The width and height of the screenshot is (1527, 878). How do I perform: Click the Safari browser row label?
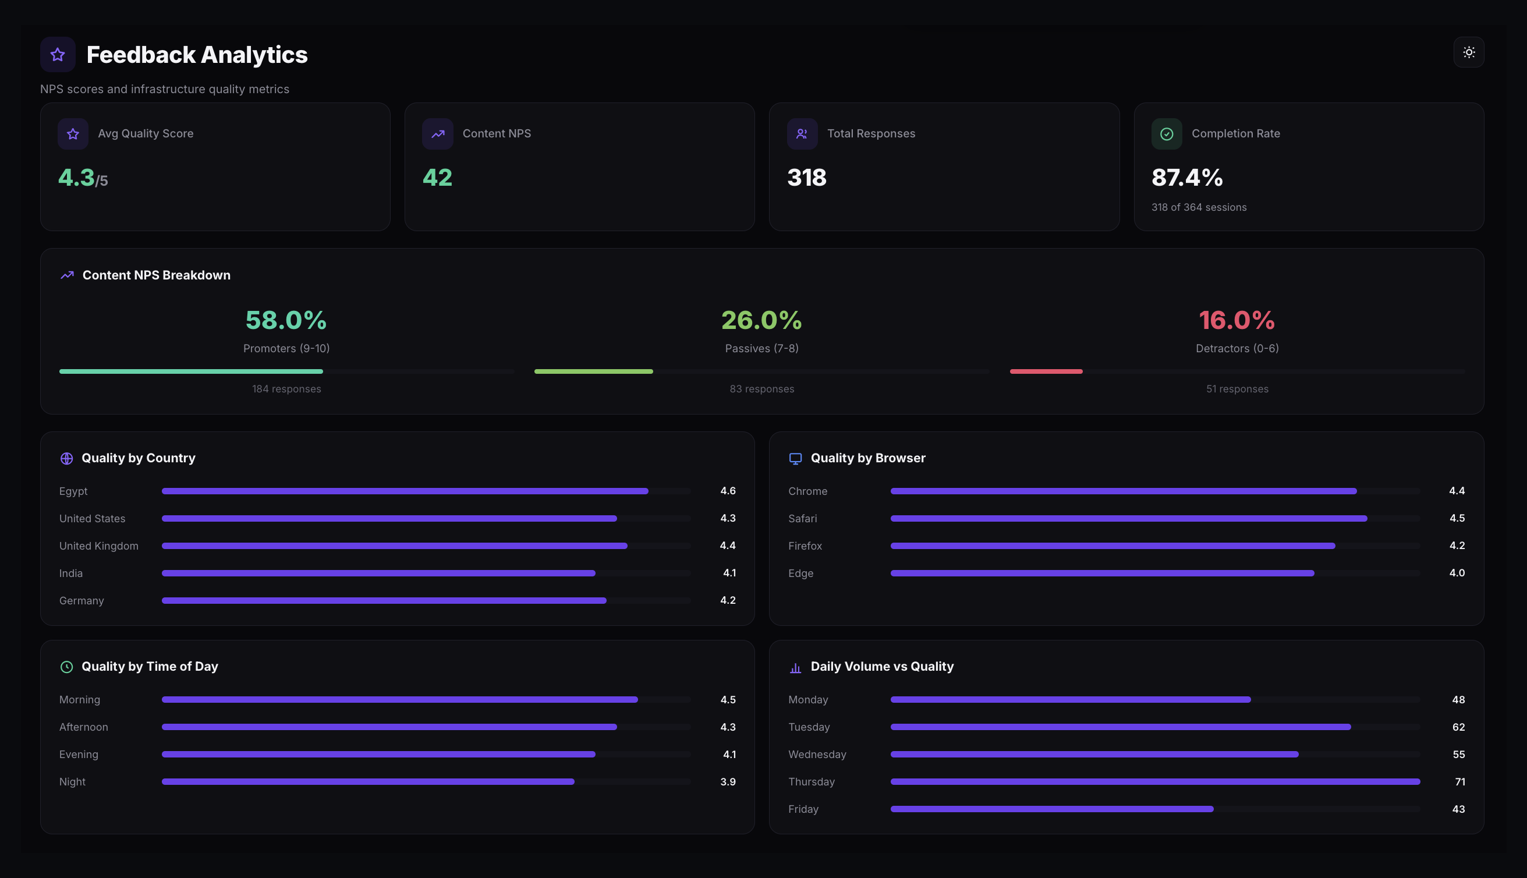802,519
